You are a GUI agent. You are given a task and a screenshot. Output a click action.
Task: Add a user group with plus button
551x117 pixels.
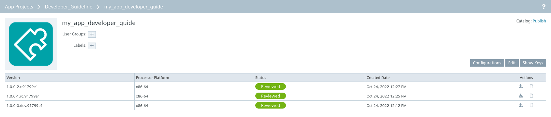(x=92, y=34)
